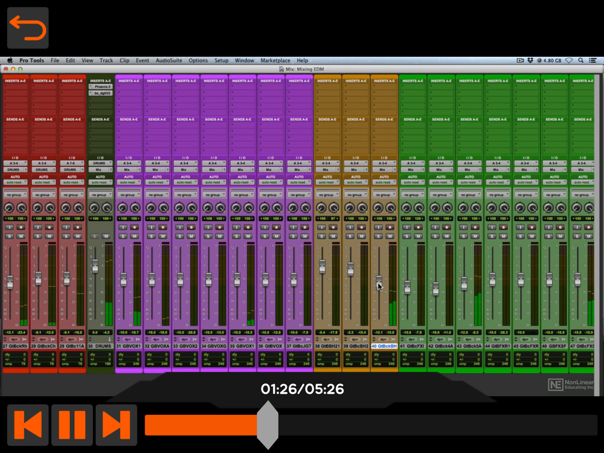
Task: Skip to the next video
Action: [x=117, y=425]
